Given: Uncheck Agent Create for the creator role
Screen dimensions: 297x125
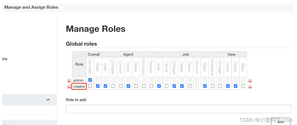Looking at the screenshot, I should tap(128, 86).
